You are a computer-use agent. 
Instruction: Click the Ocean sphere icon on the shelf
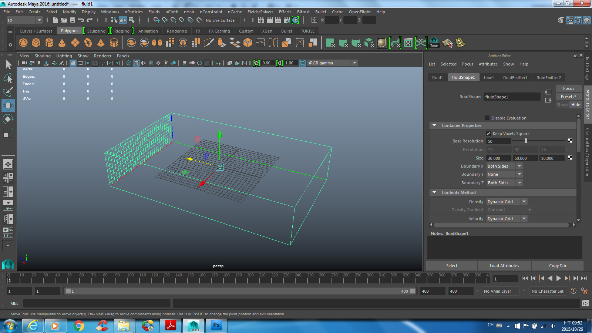[382, 43]
